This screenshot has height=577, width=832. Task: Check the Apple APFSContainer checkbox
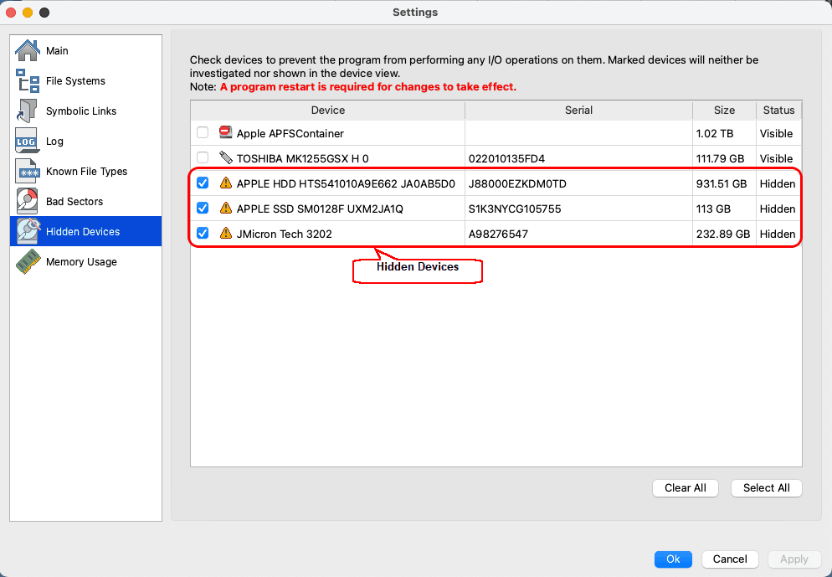click(203, 132)
